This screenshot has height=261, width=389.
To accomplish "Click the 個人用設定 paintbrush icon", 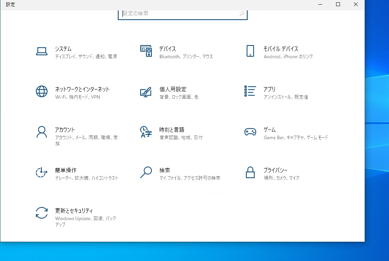I will click(x=146, y=92).
